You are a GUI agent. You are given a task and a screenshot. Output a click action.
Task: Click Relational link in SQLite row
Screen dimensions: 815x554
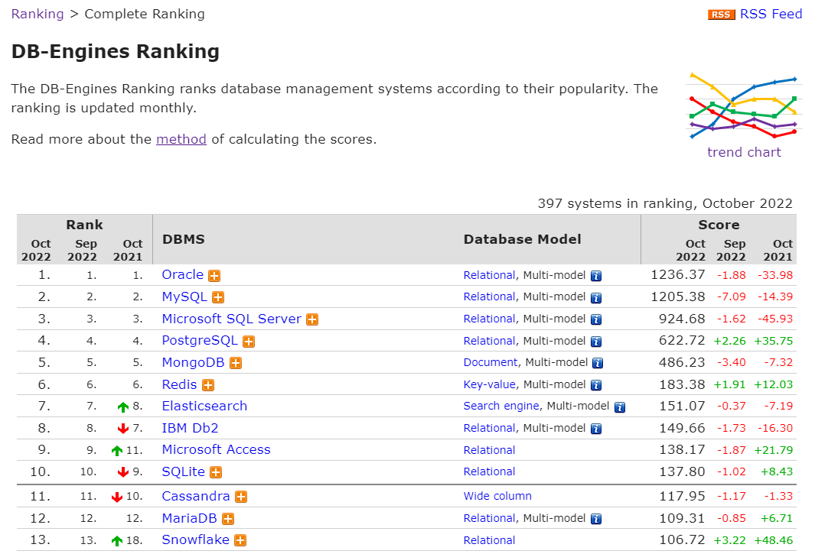click(x=489, y=472)
